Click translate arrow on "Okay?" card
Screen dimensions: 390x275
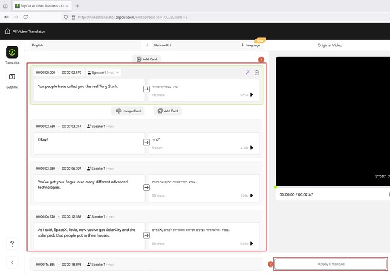(146, 142)
